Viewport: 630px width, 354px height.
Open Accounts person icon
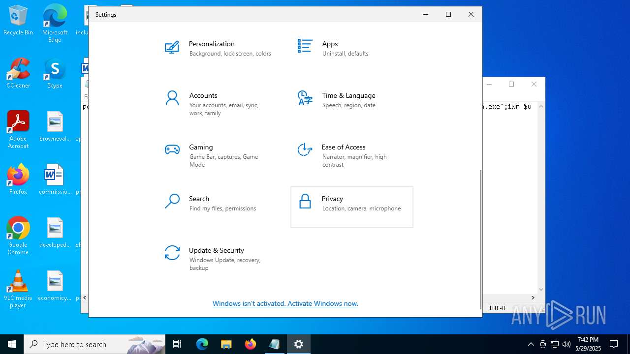coord(172,98)
